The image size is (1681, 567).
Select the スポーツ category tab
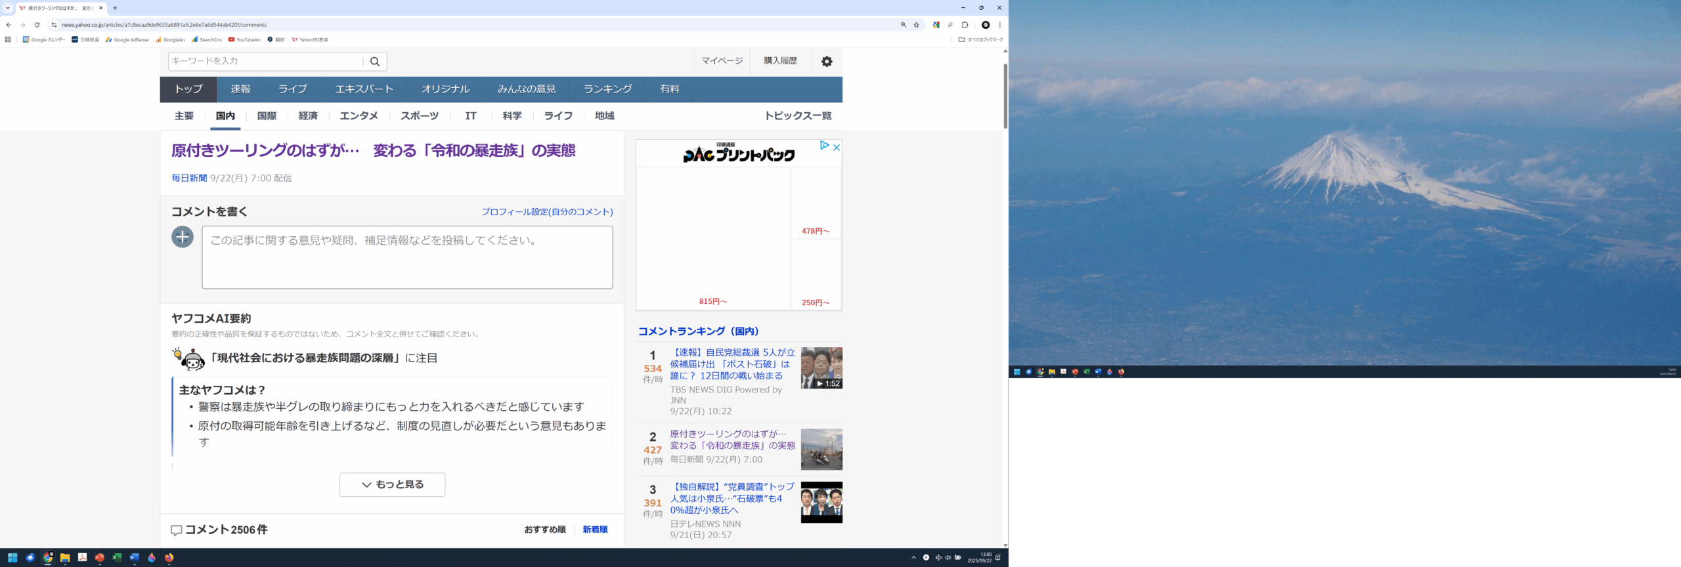point(419,116)
